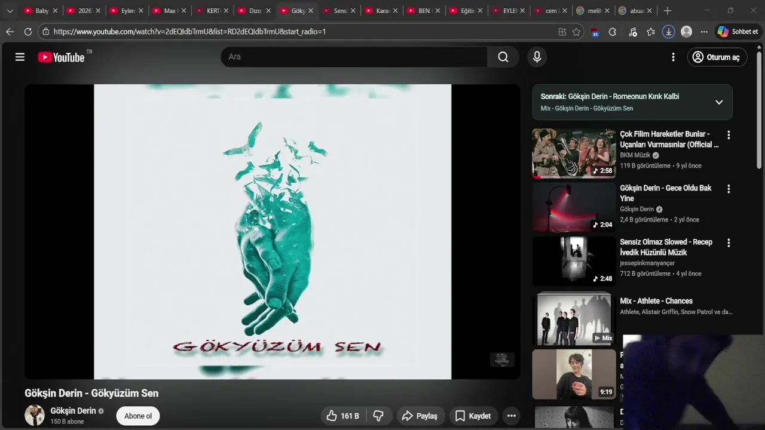The width and height of the screenshot is (765, 430).
Task: Subscribe using Abone ol button
Action: 138,416
